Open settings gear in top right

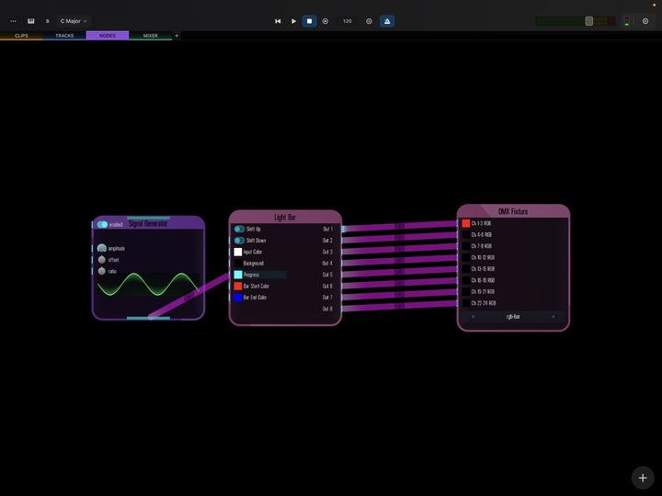pos(645,21)
